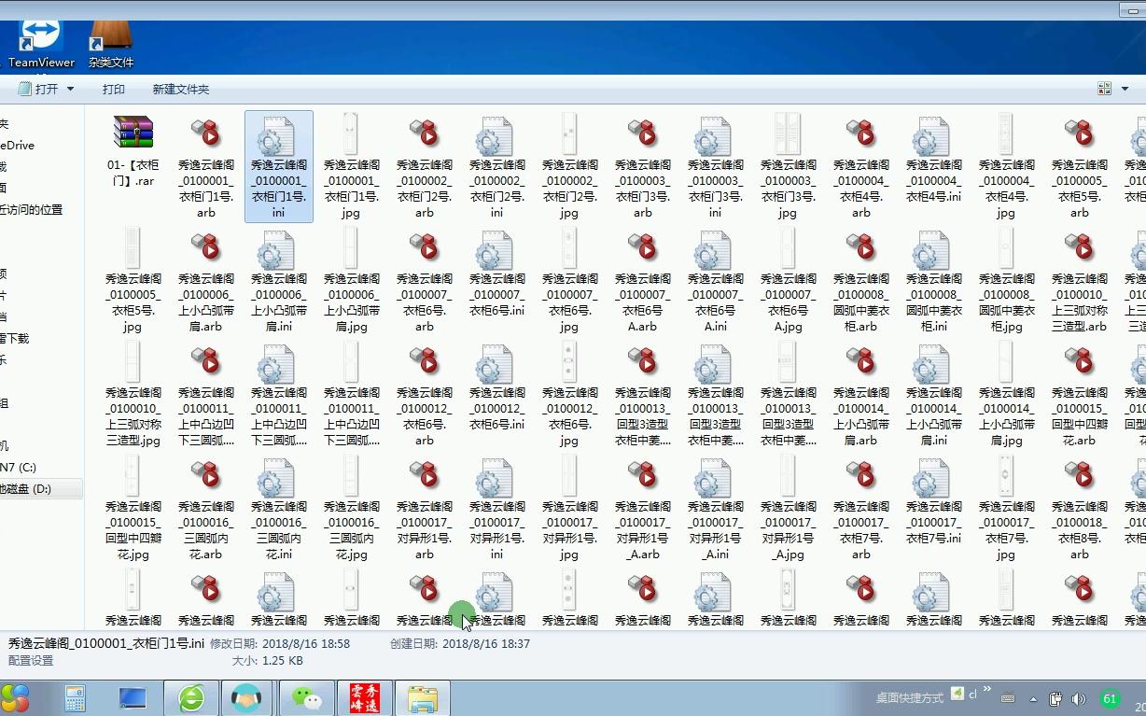This screenshot has height=716, width=1146.
Task: Select the 衣柜门1号.arb file icon
Action: pyautogui.click(x=205, y=140)
